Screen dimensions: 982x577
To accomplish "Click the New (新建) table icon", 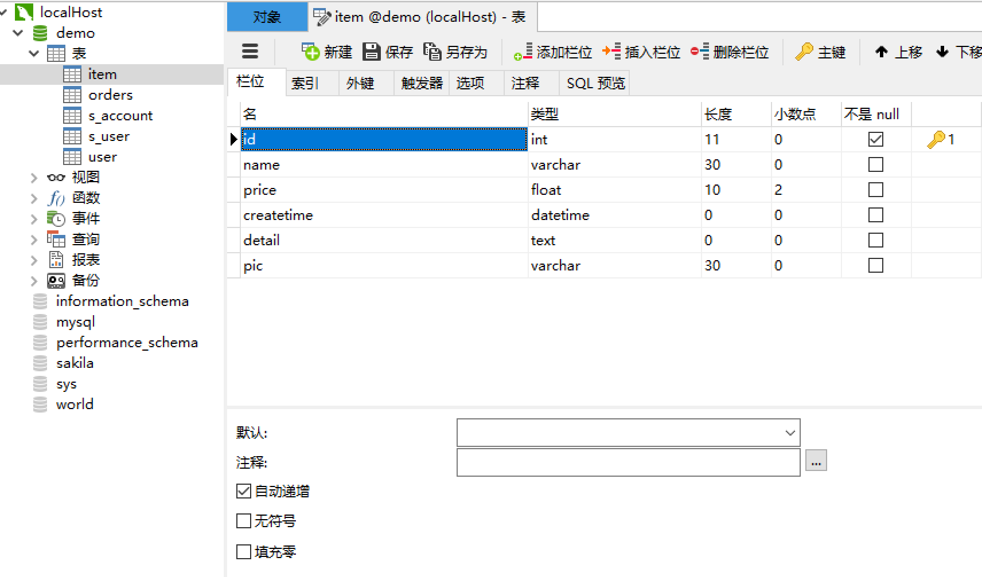I will click(310, 52).
